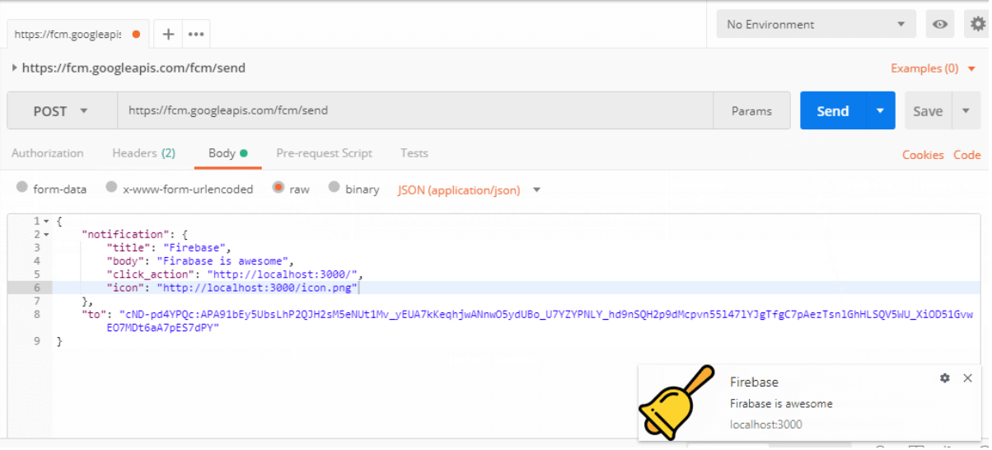Open the Params button
The height and width of the screenshot is (450, 992).
pos(751,110)
